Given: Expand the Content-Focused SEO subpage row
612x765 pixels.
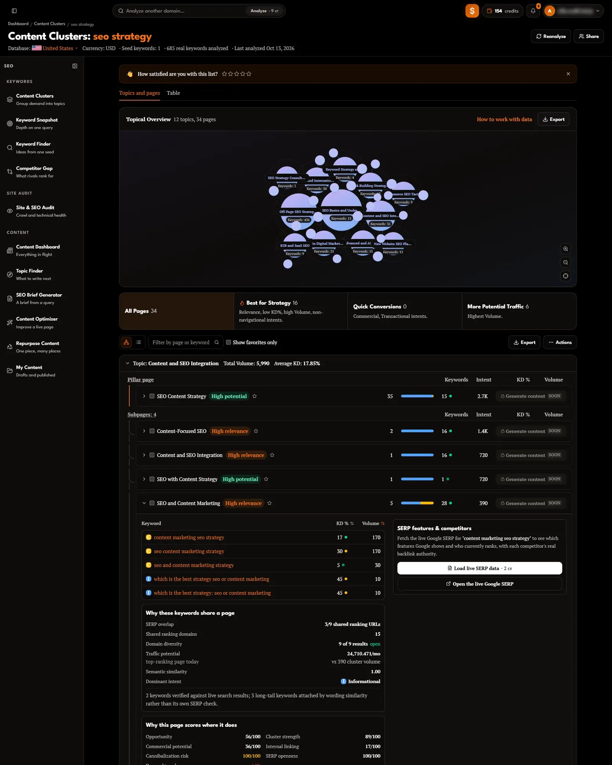Looking at the screenshot, I should point(144,431).
